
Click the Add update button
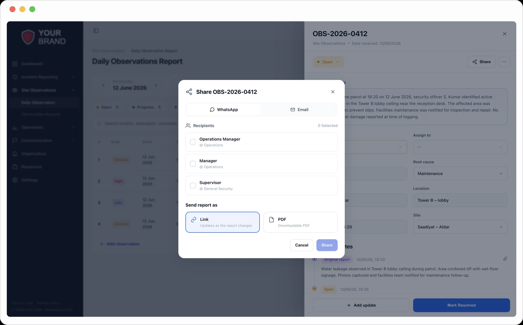(361, 305)
